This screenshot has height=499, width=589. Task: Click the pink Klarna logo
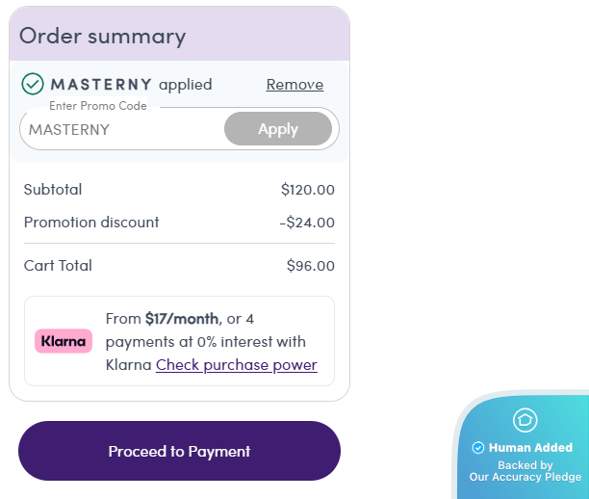pyautogui.click(x=64, y=341)
